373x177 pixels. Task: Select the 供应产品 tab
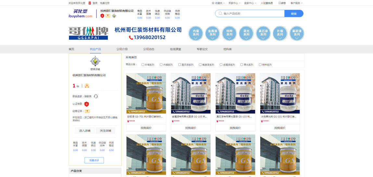pos(96,49)
